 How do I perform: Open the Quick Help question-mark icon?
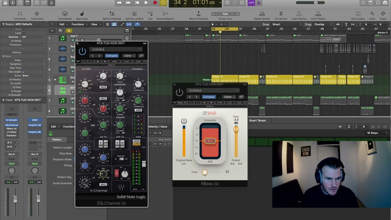(20, 3)
